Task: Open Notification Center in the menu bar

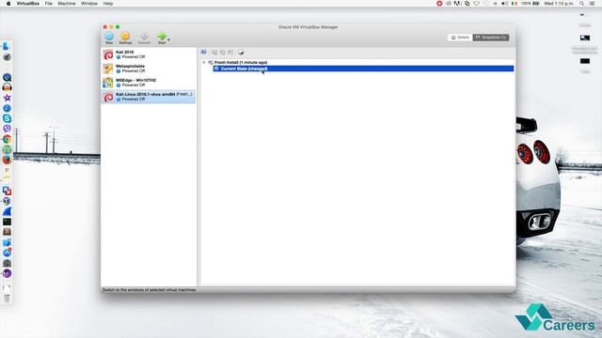Action: [x=592, y=4]
